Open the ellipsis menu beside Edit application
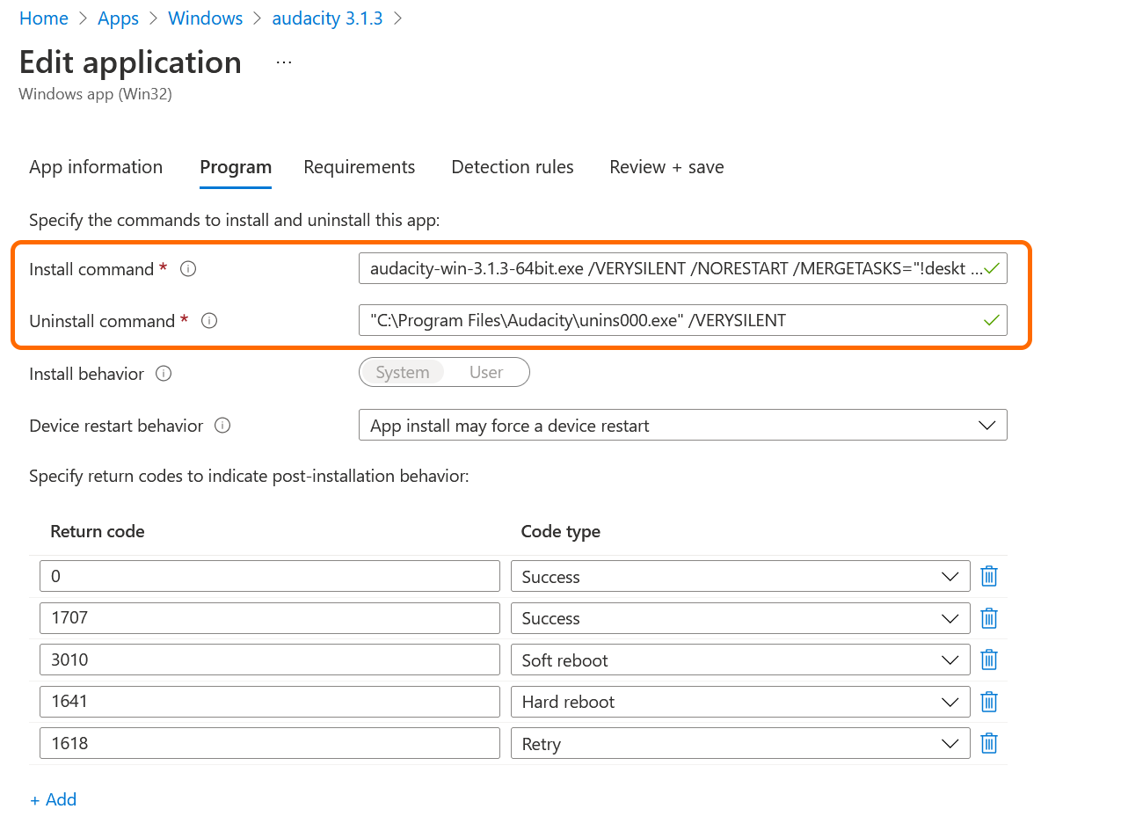 [x=283, y=62]
